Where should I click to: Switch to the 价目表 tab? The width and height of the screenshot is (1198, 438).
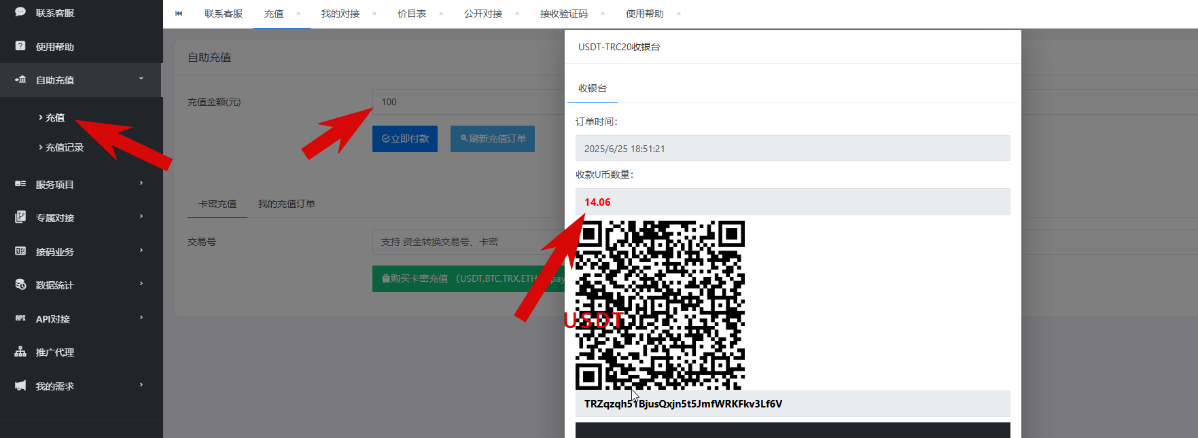pyautogui.click(x=412, y=14)
